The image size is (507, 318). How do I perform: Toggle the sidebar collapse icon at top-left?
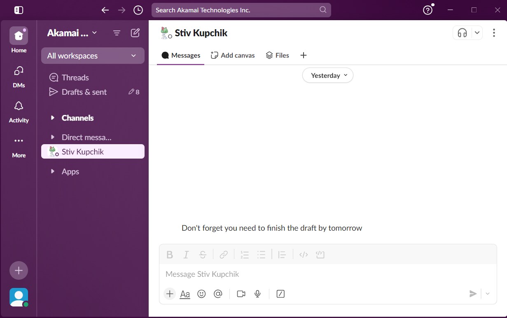(19, 10)
